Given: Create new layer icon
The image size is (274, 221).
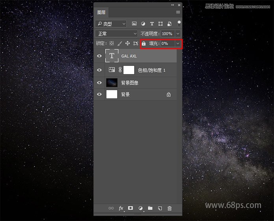Looking at the screenshot, I should tap(160, 208).
